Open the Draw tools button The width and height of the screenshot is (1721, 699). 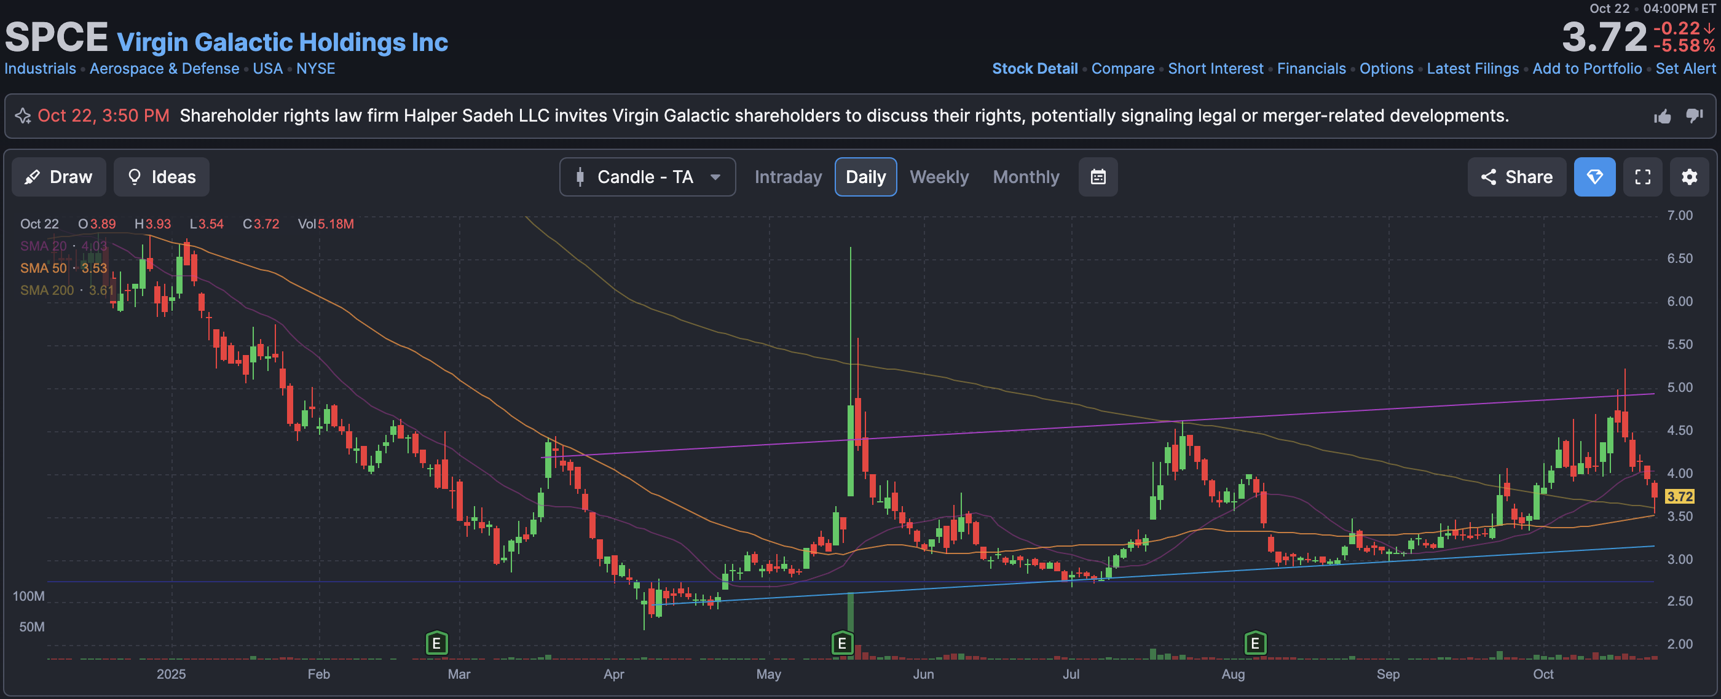click(59, 177)
